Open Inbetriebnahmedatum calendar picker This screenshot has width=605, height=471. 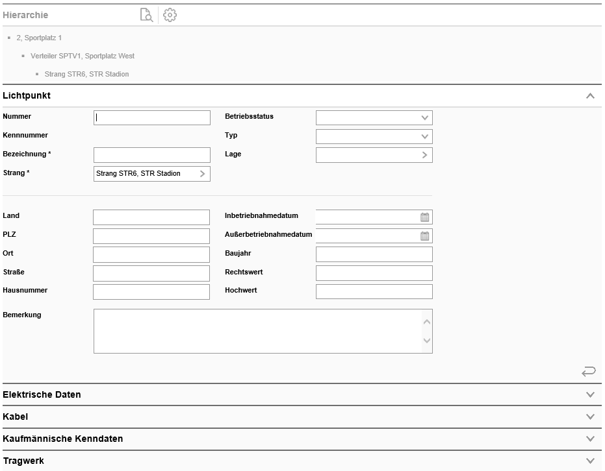(424, 217)
